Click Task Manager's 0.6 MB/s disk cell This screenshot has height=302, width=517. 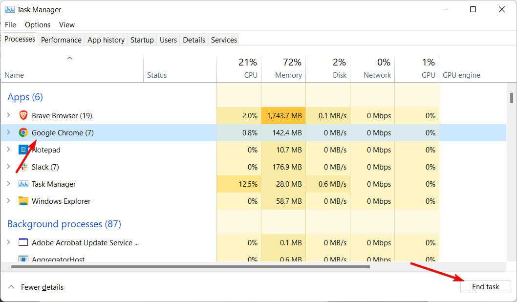point(328,184)
